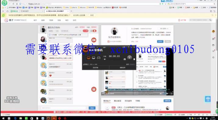Open the 扩展 extensions dropdown in toolbar
The width and height of the screenshot is (218, 120).
[x=173, y=8]
